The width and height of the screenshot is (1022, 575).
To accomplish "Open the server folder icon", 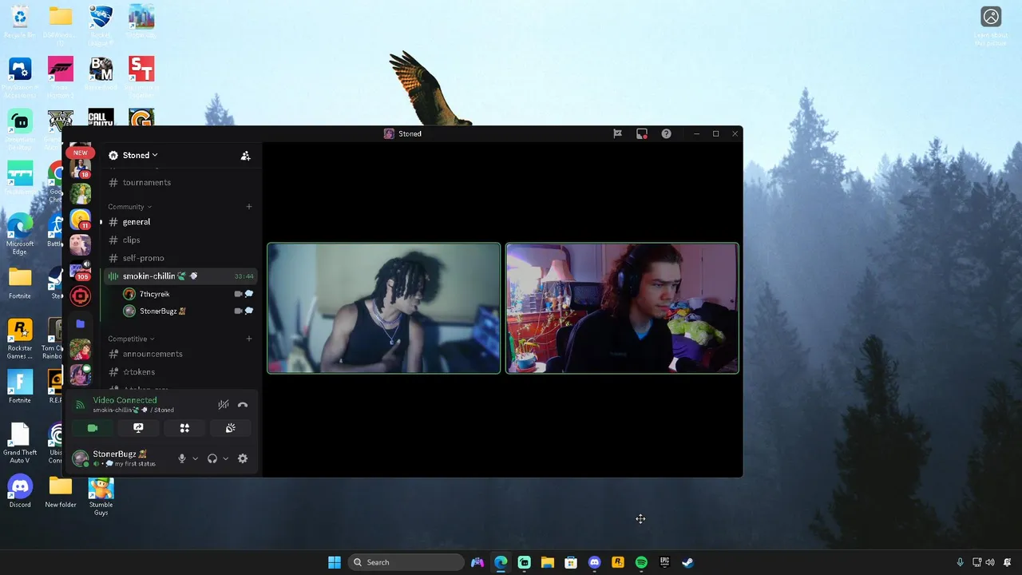I will point(80,324).
